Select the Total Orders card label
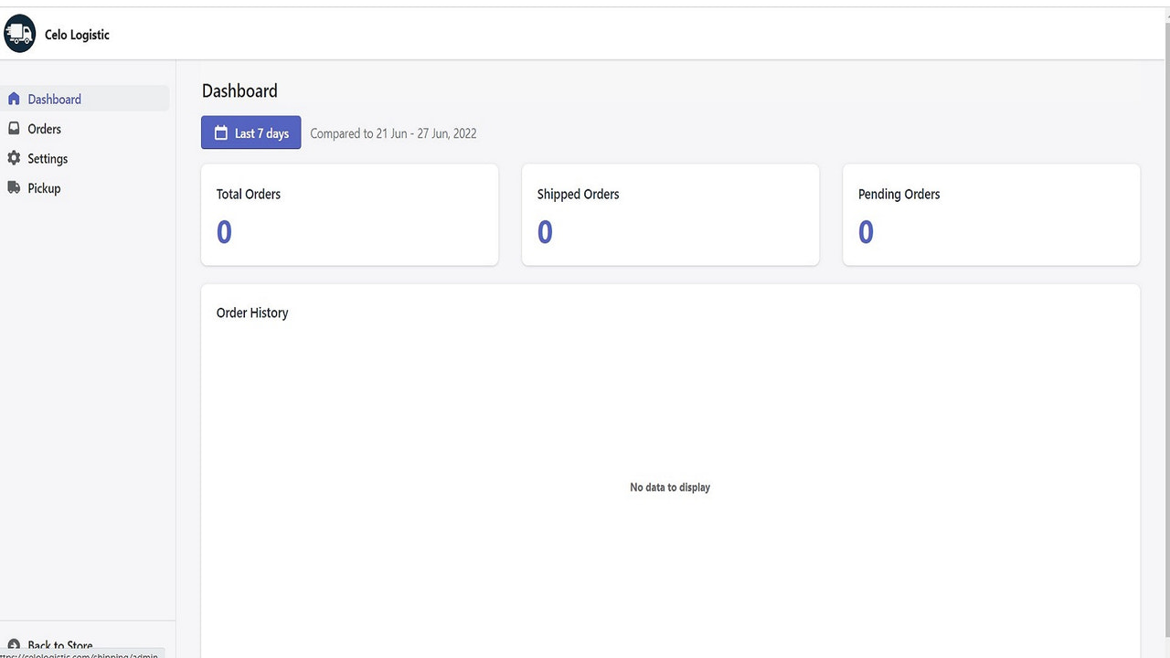 (x=249, y=194)
